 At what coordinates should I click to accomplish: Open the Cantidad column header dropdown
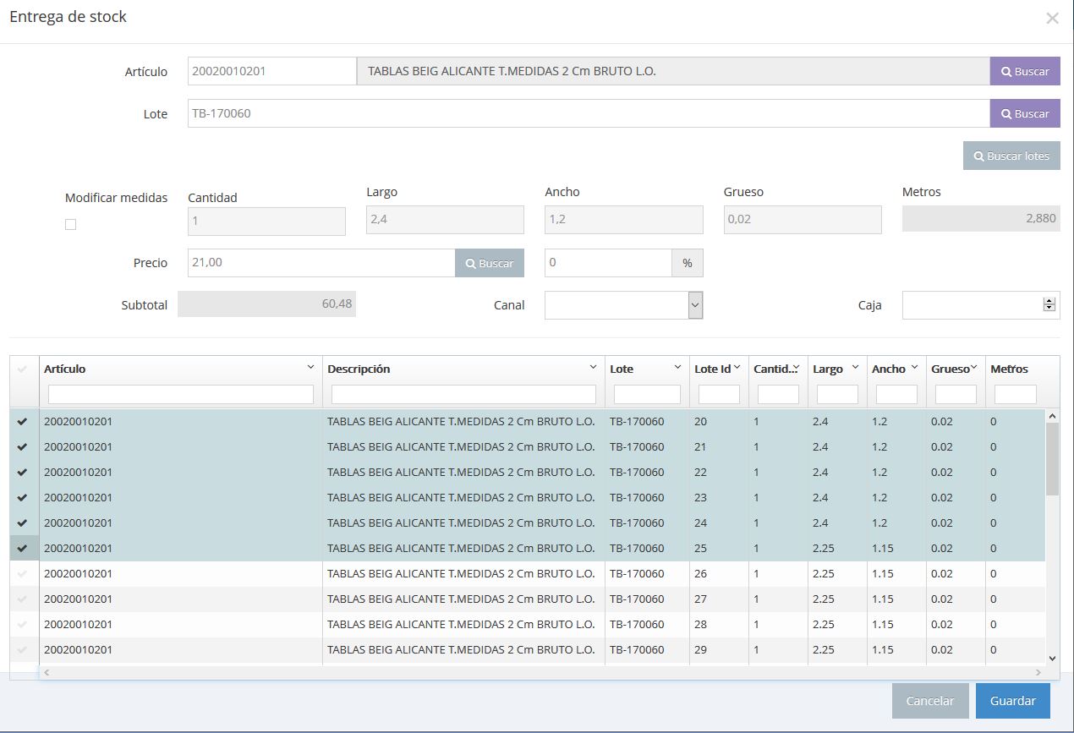pyautogui.click(x=796, y=368)
